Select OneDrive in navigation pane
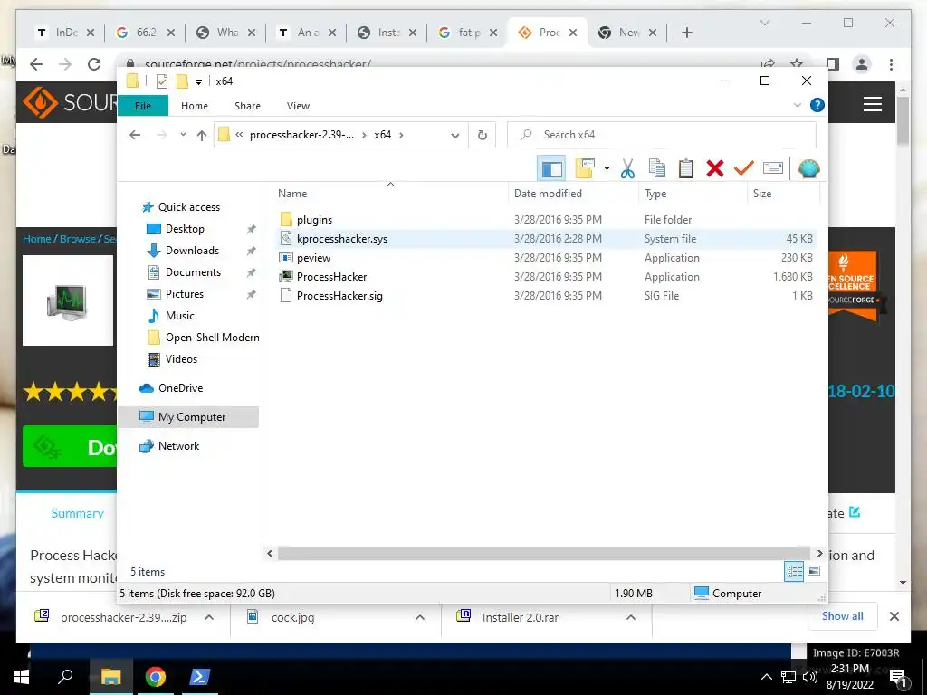927x695 pixels. (180, 388)
